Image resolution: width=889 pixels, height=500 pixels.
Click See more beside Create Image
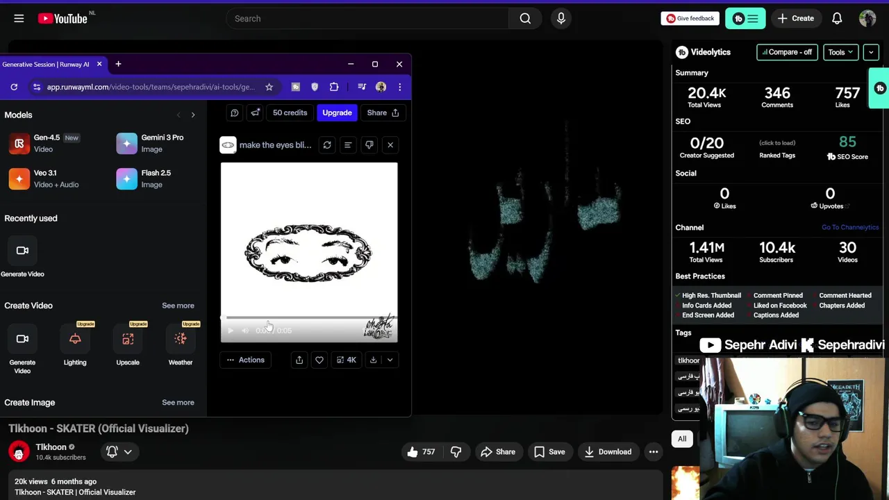tap(178, 402)
